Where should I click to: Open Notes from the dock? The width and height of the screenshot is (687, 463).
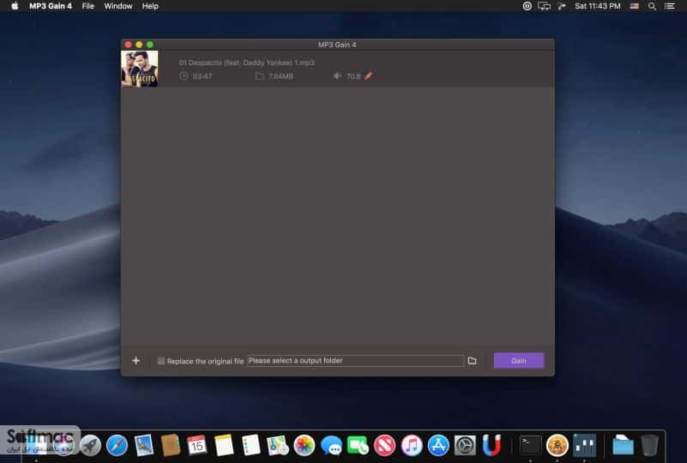pos(224,446)
